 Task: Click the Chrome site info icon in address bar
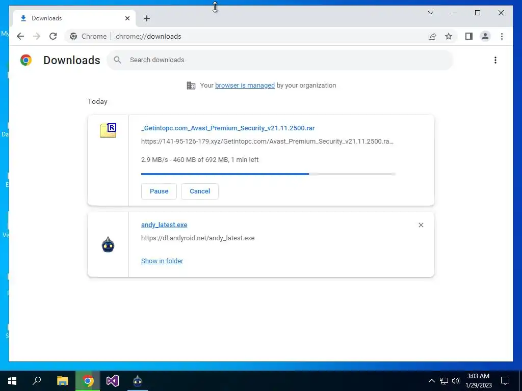[73, 36]
